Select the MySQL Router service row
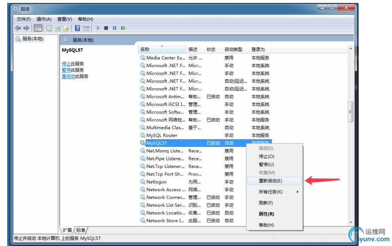Screen dimensions: 392x246 (x=205, y=135)
